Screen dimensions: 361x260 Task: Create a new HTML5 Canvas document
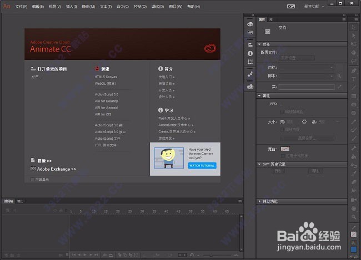106,77
